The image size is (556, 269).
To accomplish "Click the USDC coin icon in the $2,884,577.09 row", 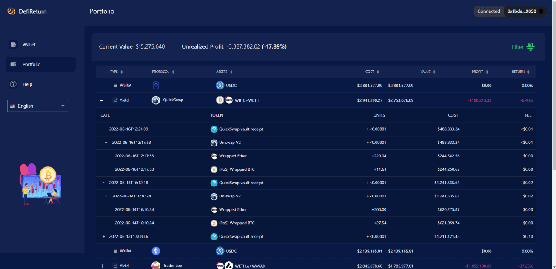I will (x=220, y=85).
